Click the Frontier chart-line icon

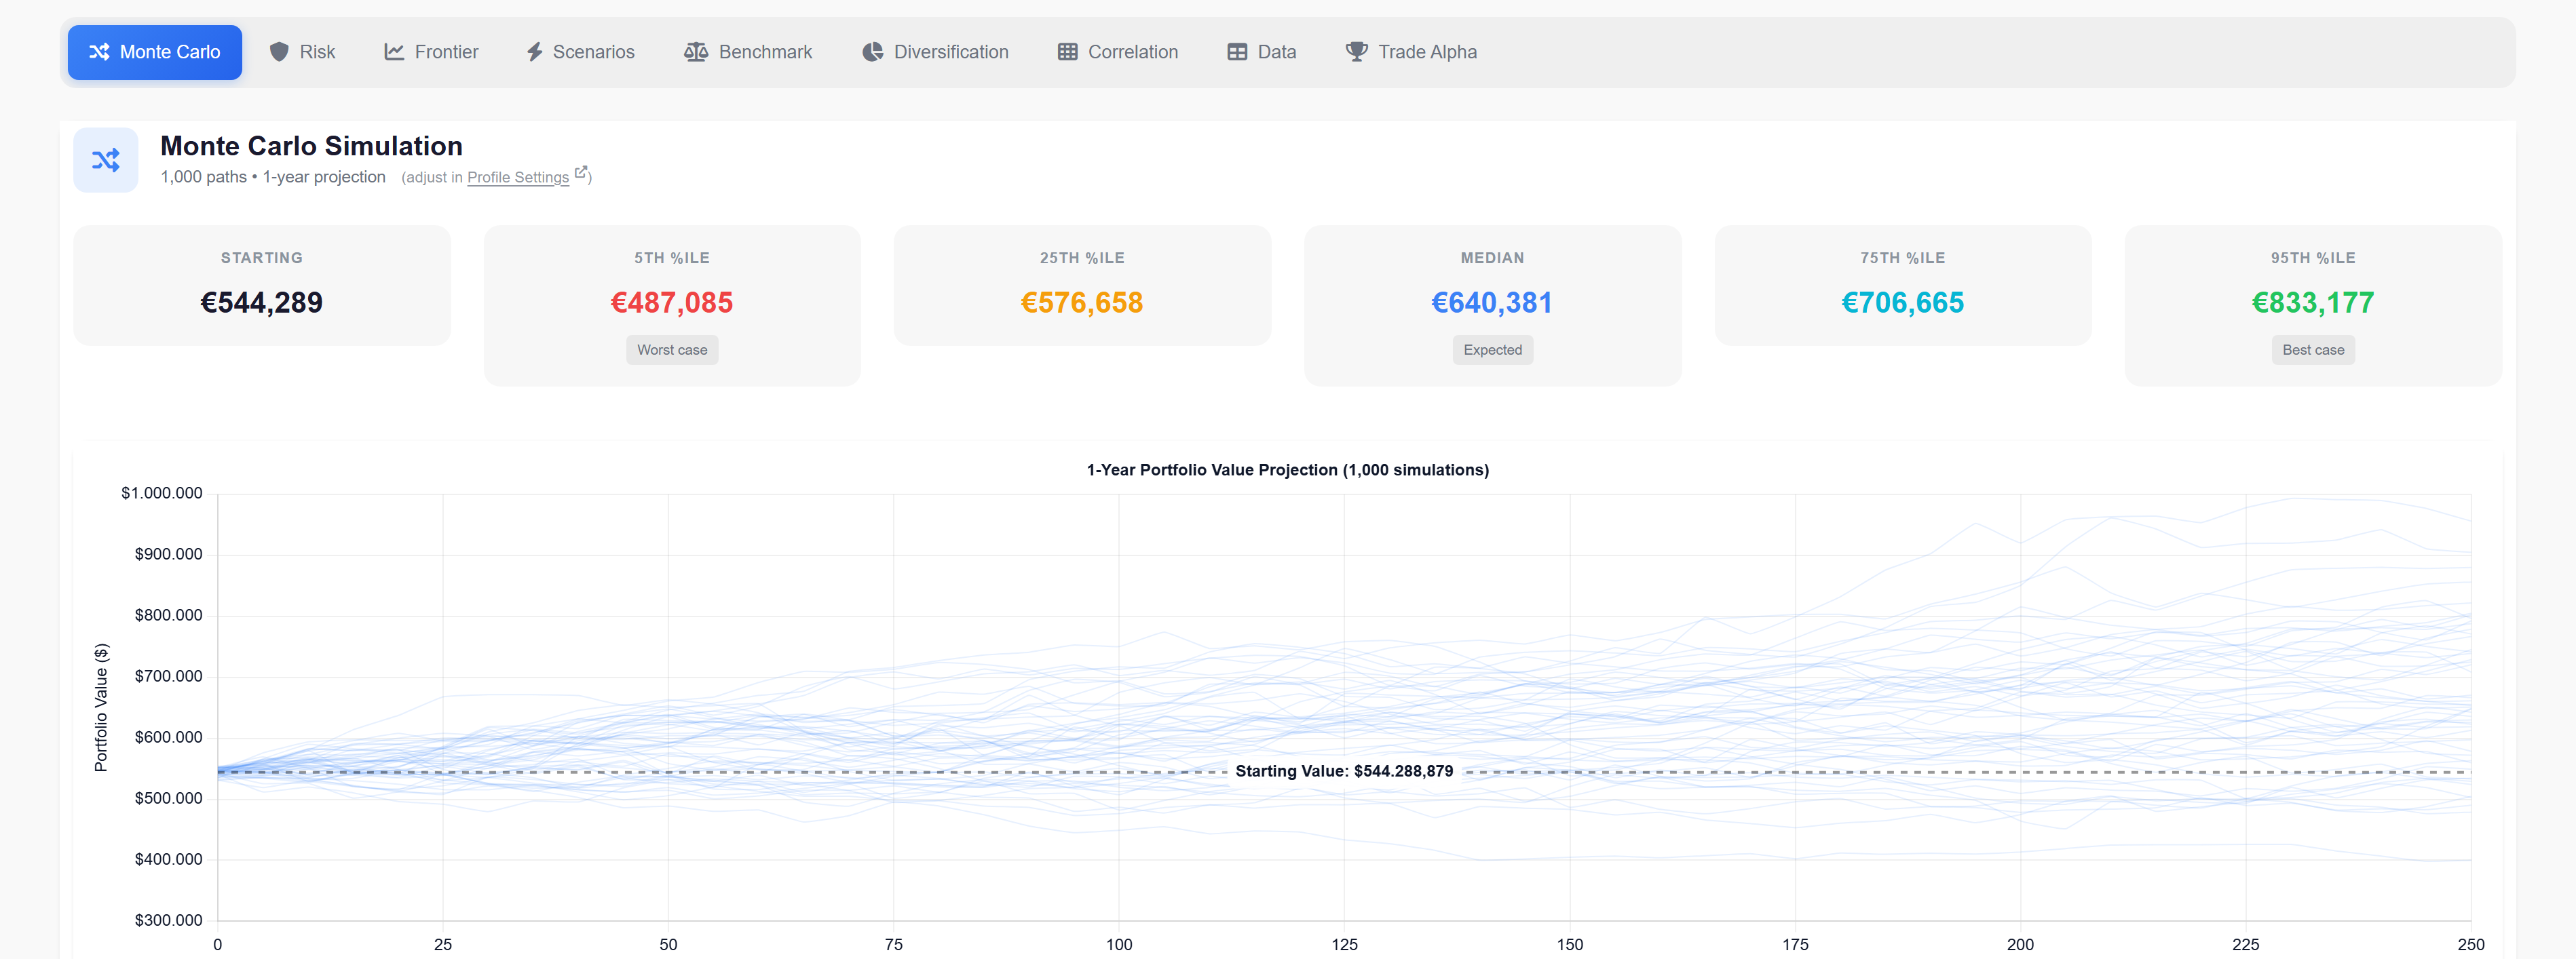pyautogui.click(x=395, y=51)
